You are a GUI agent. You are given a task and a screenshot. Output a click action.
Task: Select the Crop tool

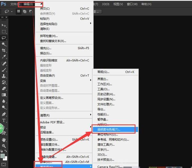(x=4, y=50)
